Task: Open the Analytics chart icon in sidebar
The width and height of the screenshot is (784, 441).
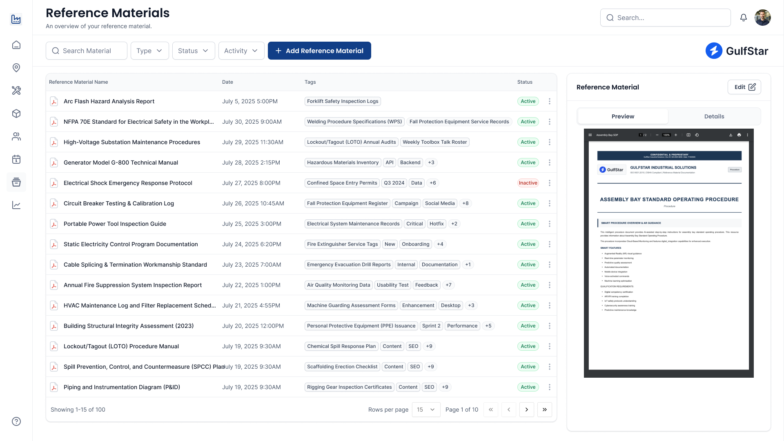Action: [x=16, y=205]
